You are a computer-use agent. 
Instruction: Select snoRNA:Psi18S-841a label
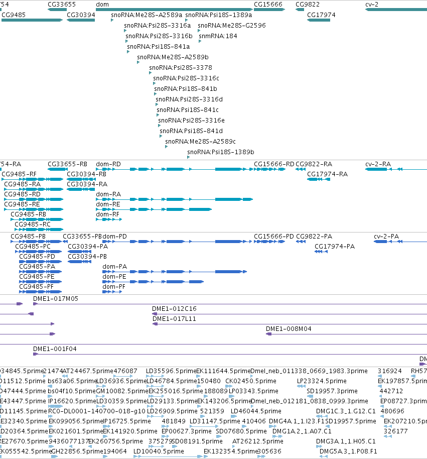pyautogui.click(x=158, y=47)
